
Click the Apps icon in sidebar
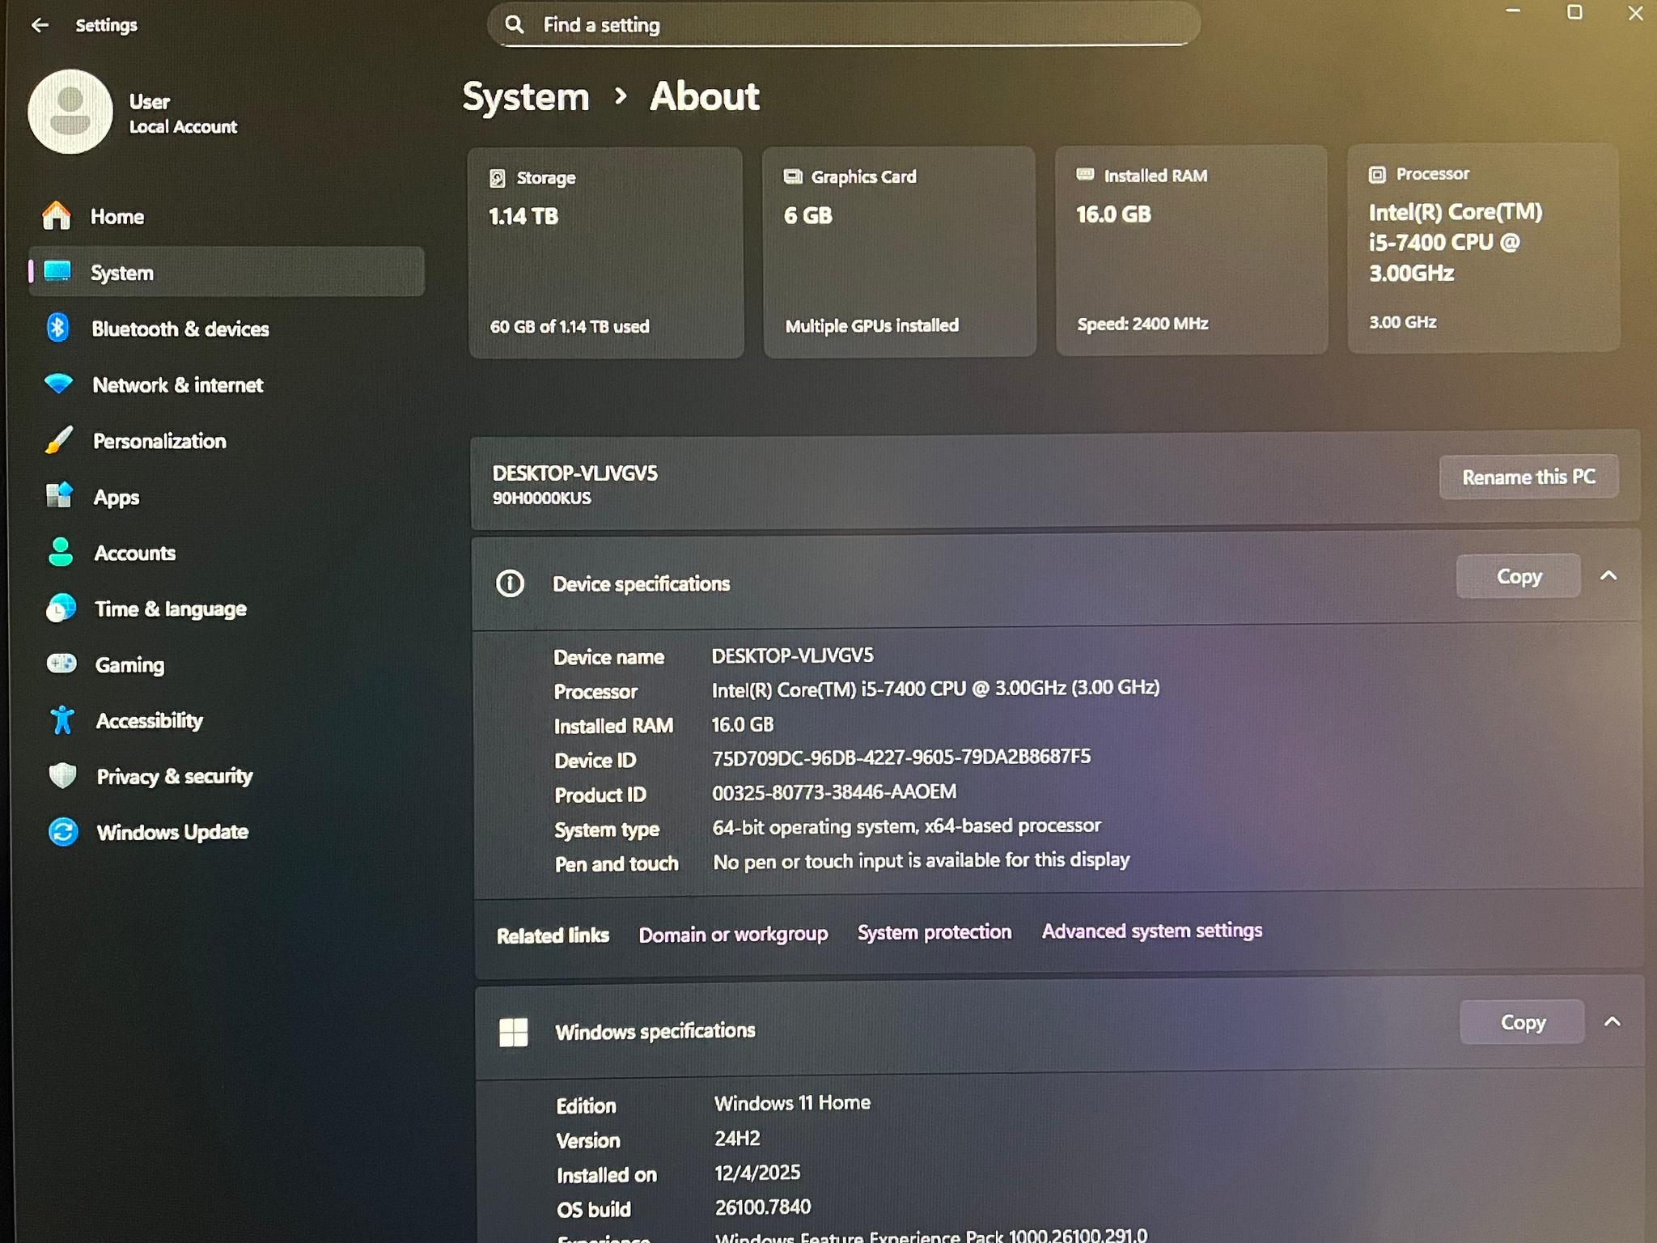(60, 495)
